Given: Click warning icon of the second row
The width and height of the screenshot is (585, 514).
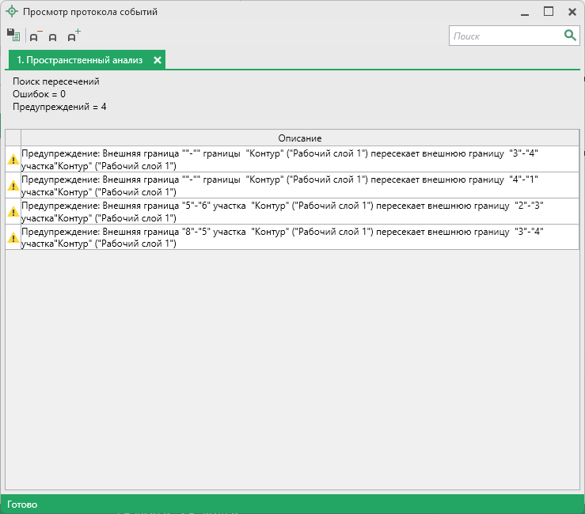Looking at the screenshot, I should point(13,186).
